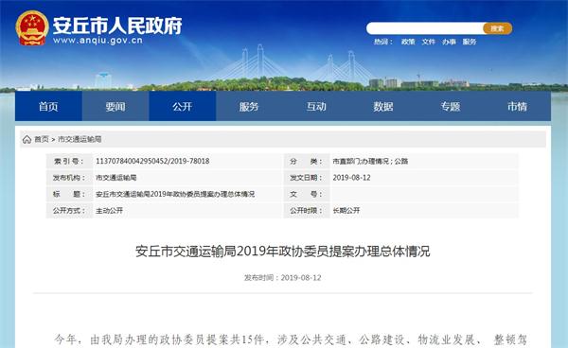Click the home icon in breadcrumb
This screenshot has width=568, height=348.
(27, 139)
